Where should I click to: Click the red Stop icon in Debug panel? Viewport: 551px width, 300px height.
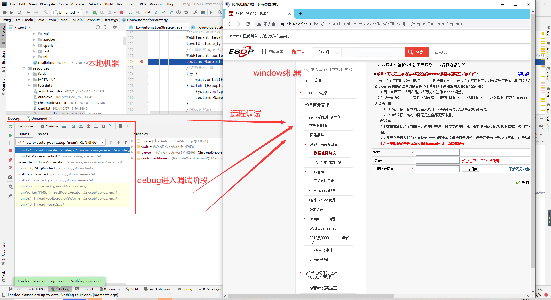point(10,151)
